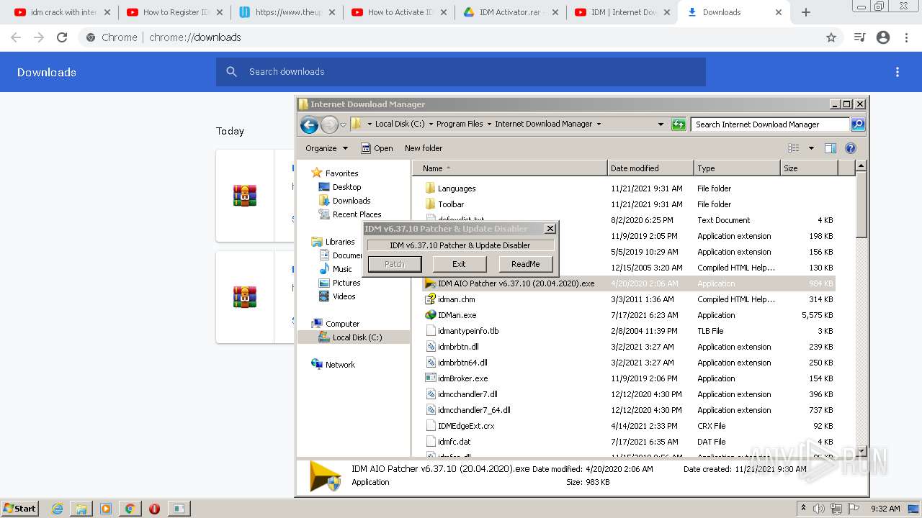This screenshot has width=922, height=518.
Task: Switch to How to Register IDM tab
Action: [176, 12]
